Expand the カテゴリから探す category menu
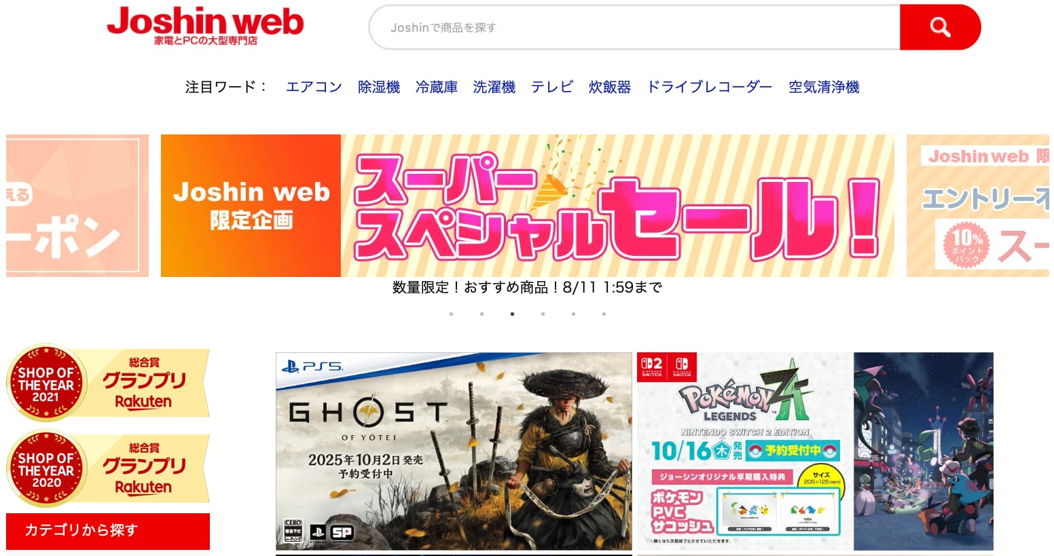The image size is (1054, 556). pyautogui.click(x=108, y=530)
